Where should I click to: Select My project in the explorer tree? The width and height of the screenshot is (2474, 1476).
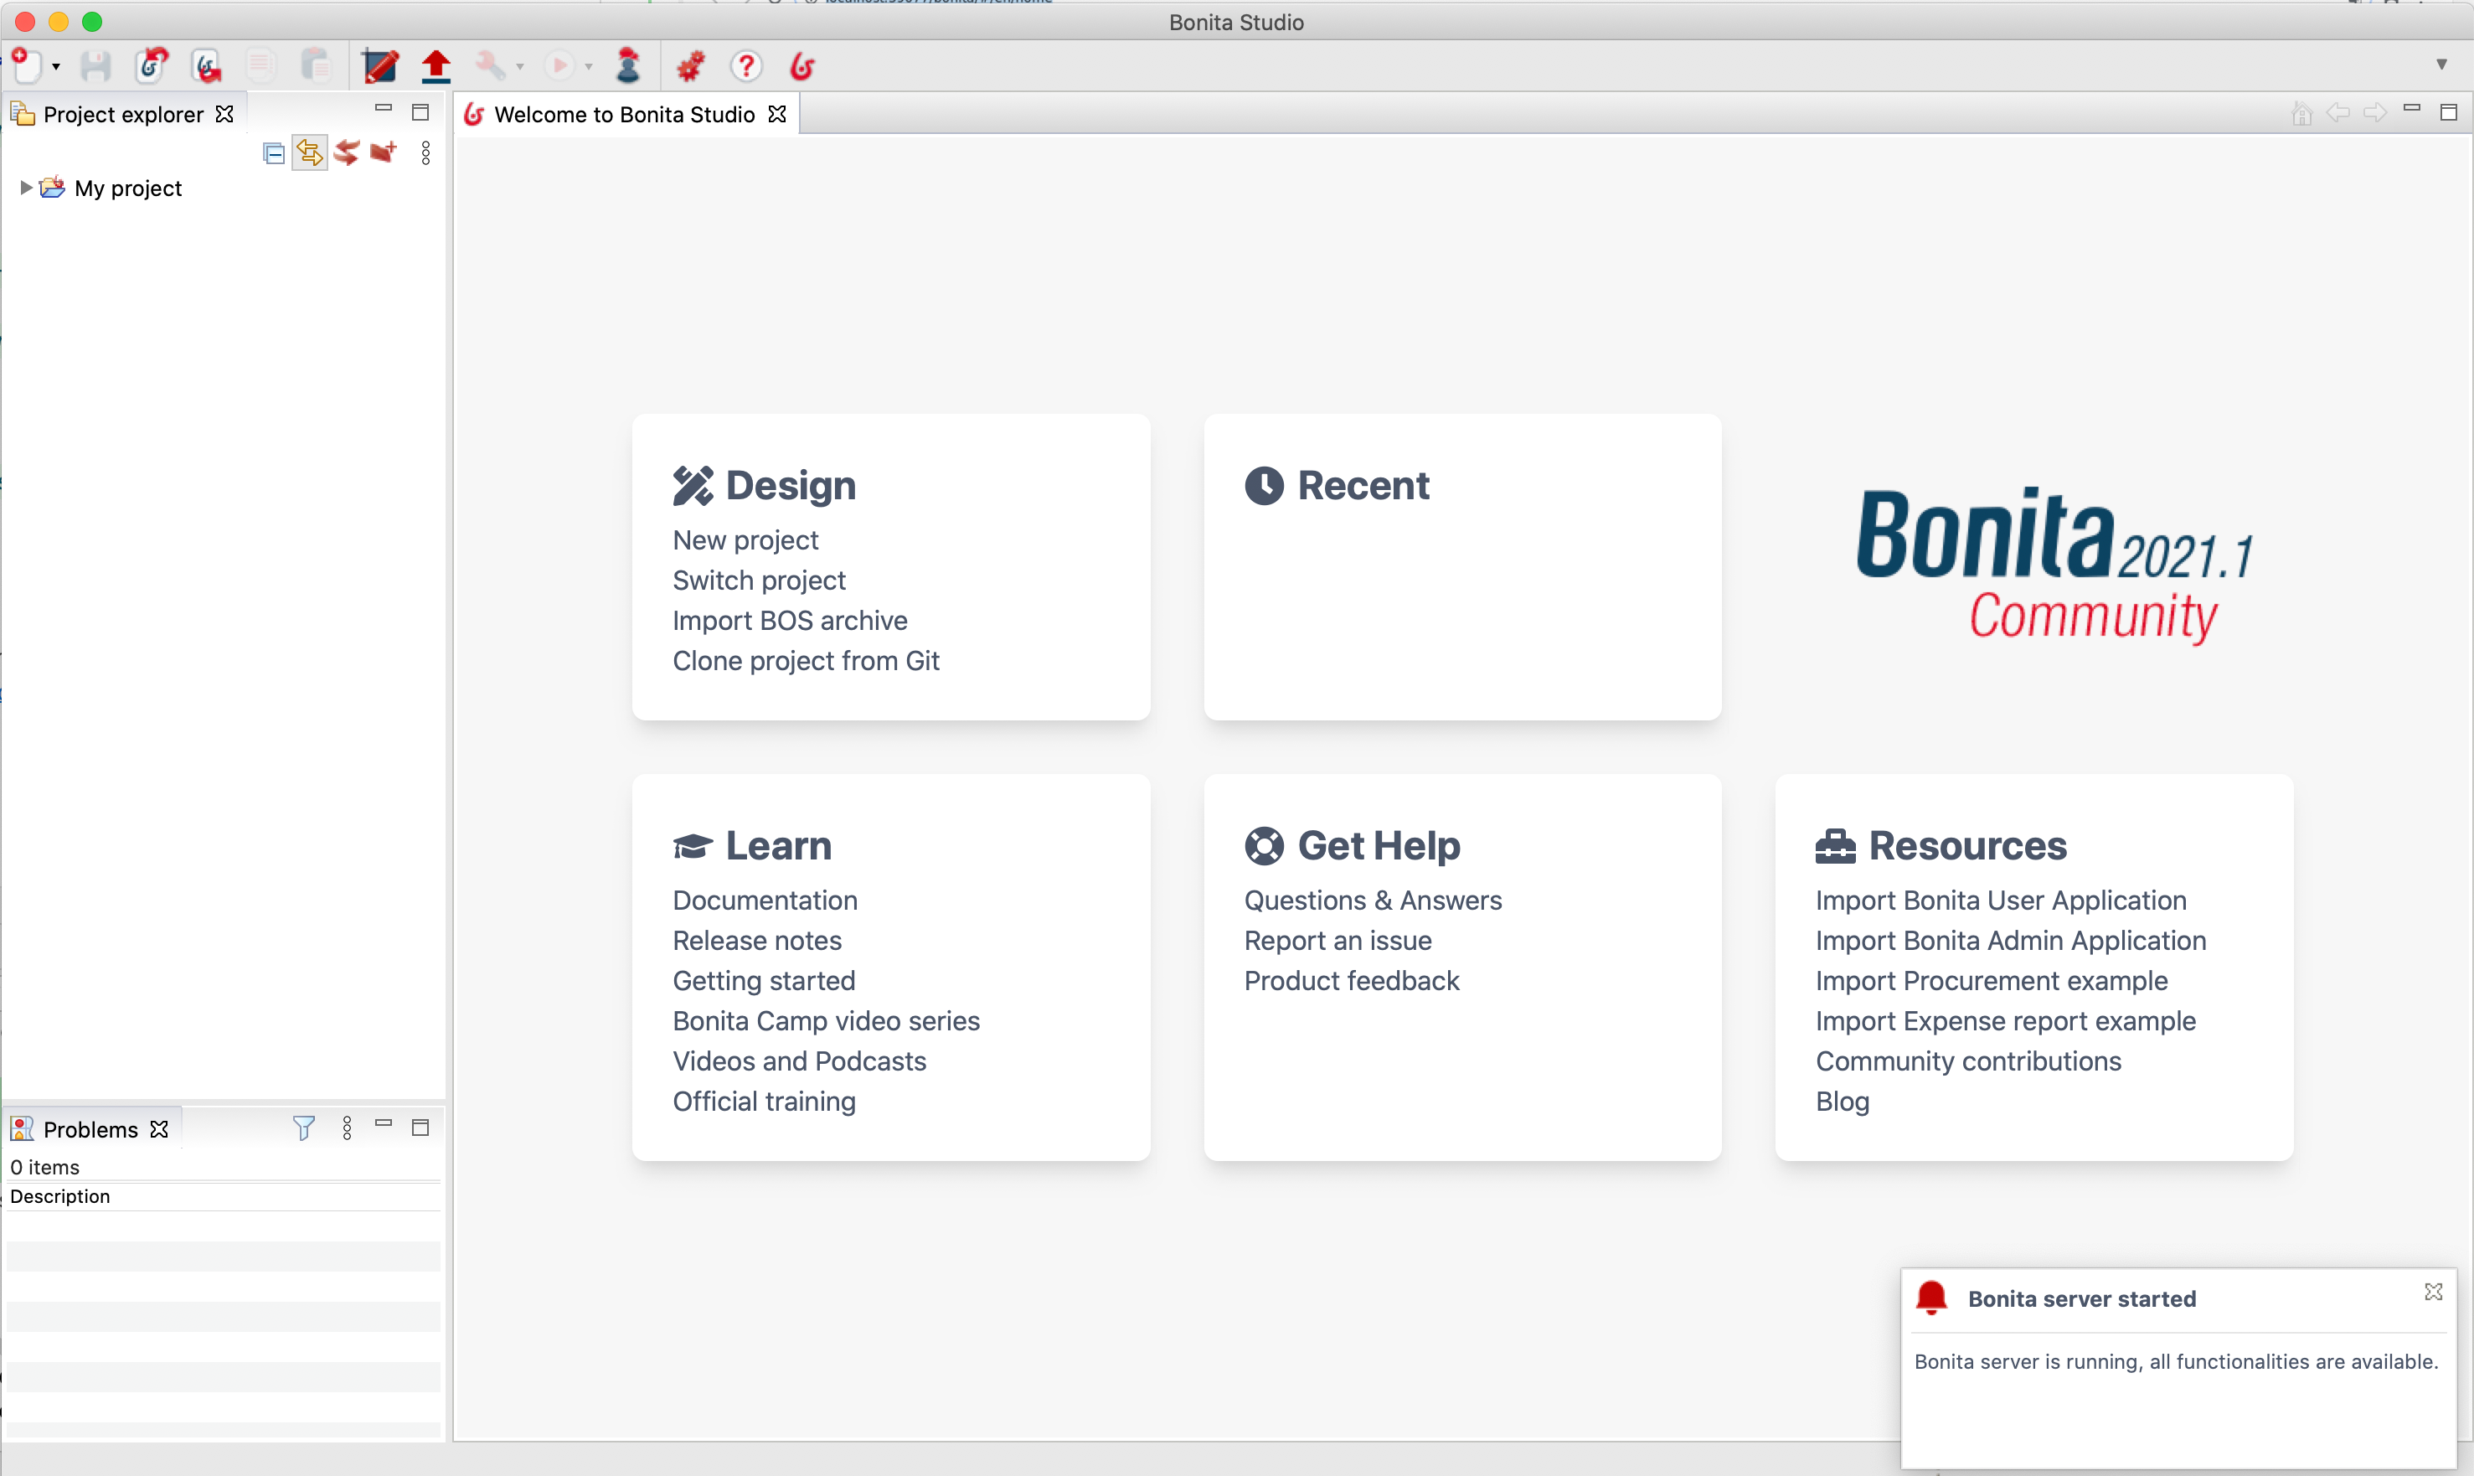pyautogui.click(x=127, y=188)
